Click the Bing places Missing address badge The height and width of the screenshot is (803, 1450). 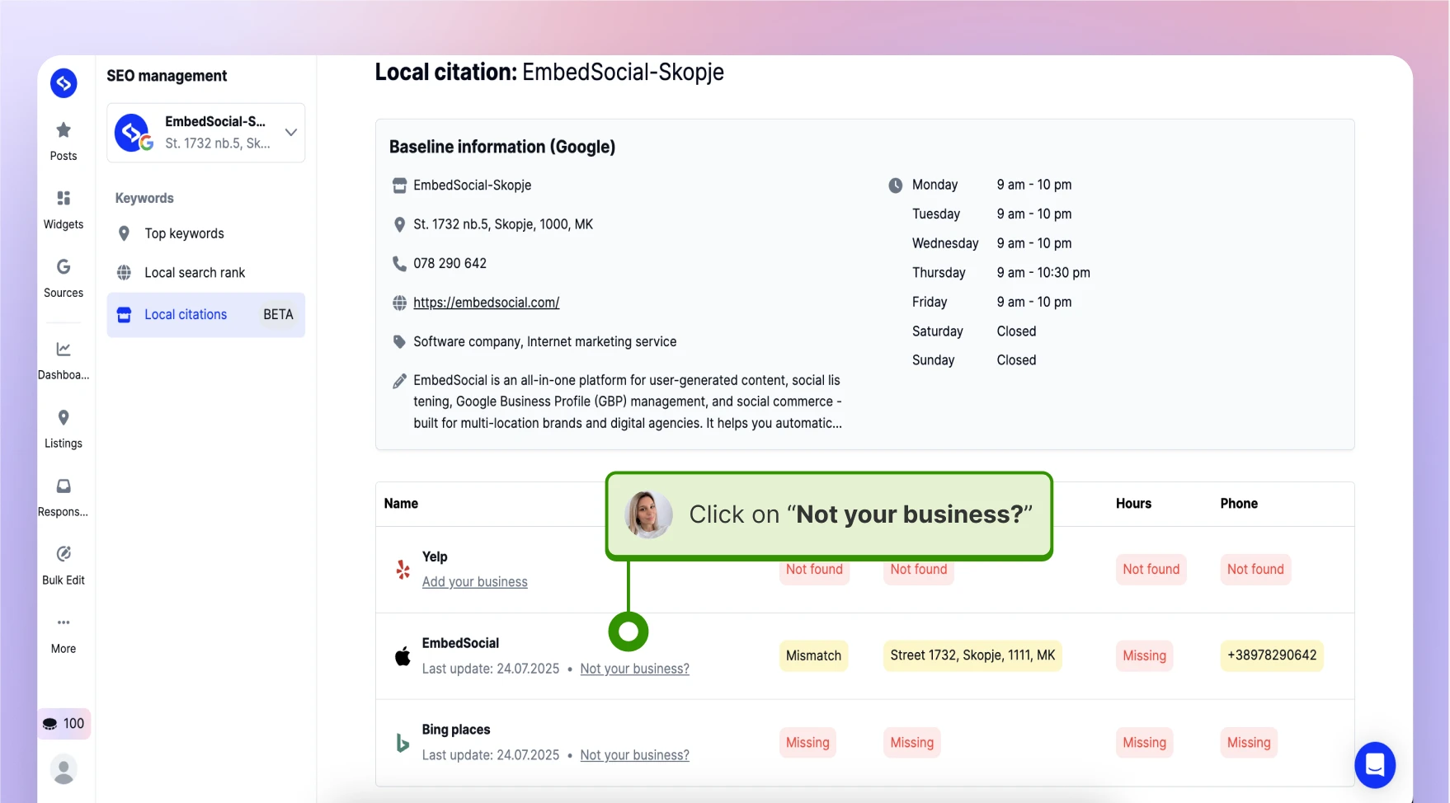[911, 743]
